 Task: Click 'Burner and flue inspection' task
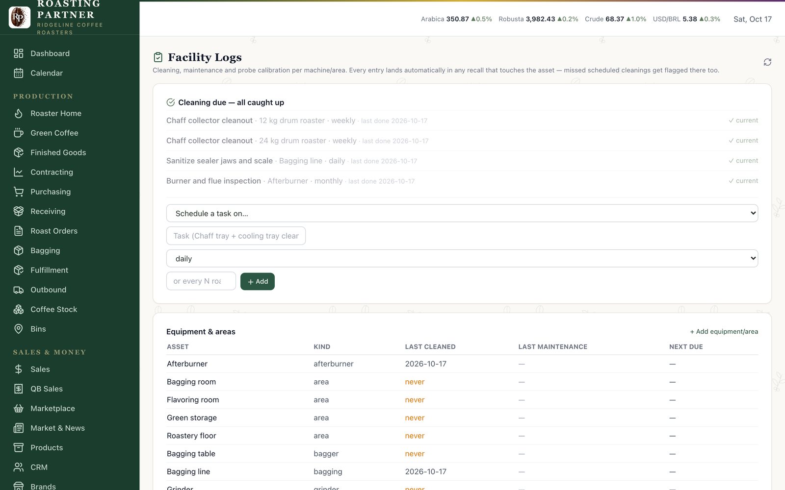(x=213, y=181)
